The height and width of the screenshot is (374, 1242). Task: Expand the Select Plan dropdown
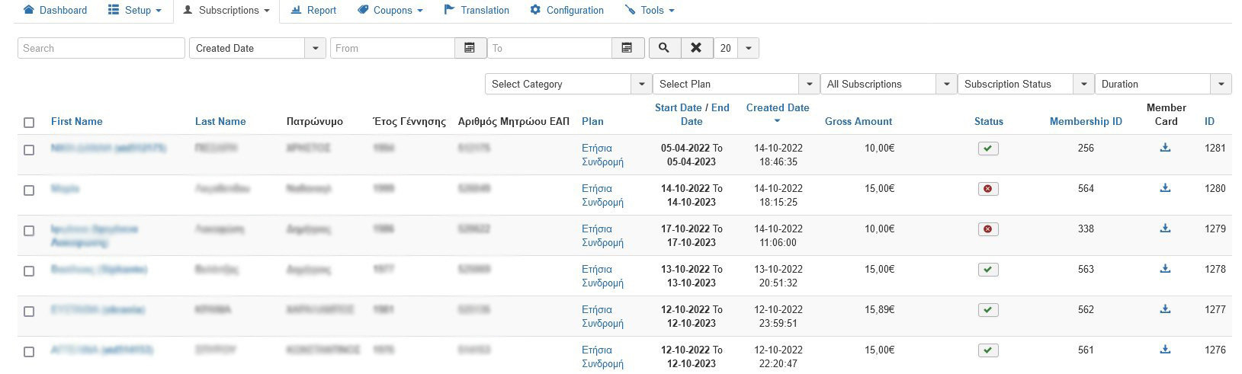pos(735,84)
